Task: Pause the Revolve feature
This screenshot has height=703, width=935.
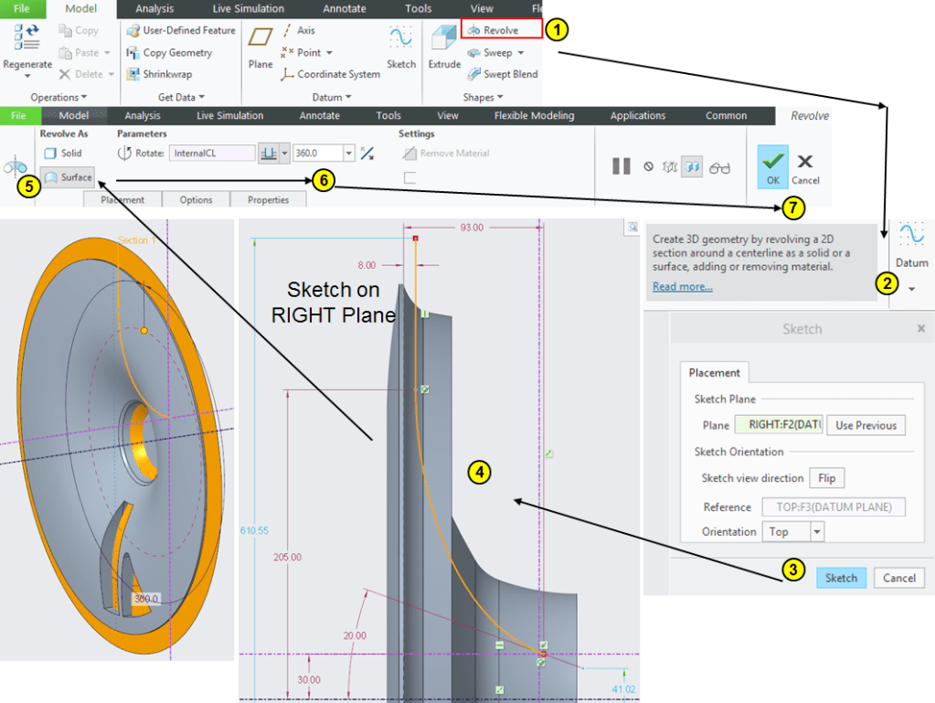Action: [622, 166]
